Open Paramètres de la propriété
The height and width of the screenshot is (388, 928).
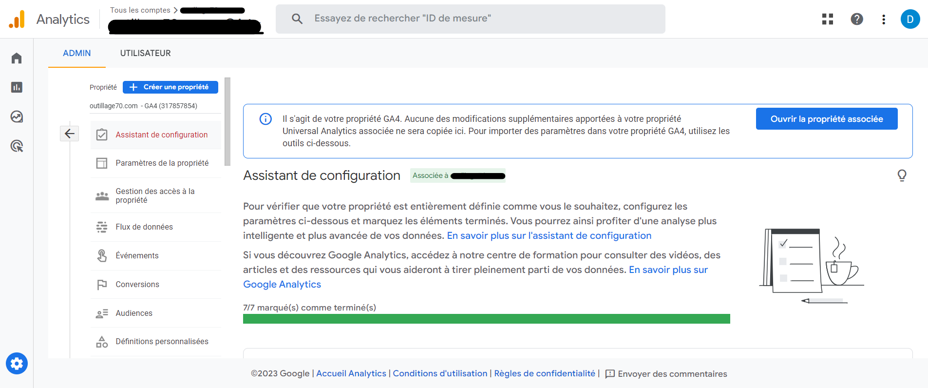[156, 163]
